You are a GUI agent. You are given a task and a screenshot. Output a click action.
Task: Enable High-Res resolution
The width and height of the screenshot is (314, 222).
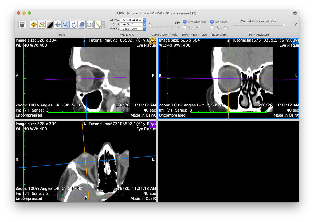click(212, 27)
